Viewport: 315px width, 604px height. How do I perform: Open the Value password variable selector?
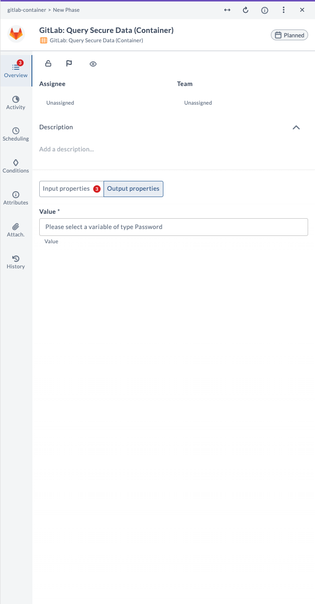point(174,227)
